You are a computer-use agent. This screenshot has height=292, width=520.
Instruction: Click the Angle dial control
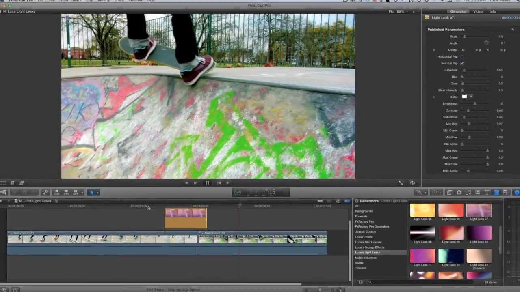(x=487, y=43)
